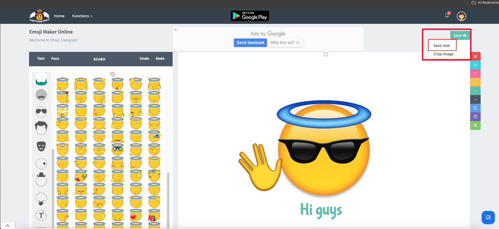Select the sunglasses category icon
Screen dimensions: 499x229
[41, 112]
